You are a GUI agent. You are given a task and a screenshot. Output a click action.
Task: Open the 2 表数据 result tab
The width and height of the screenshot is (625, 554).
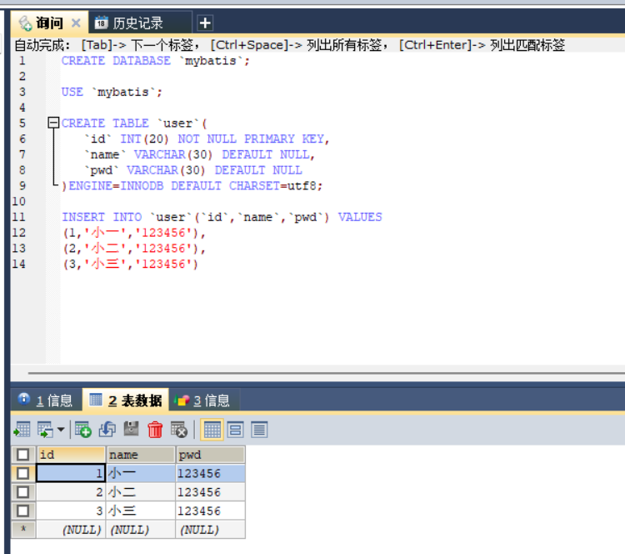point(126,400)
